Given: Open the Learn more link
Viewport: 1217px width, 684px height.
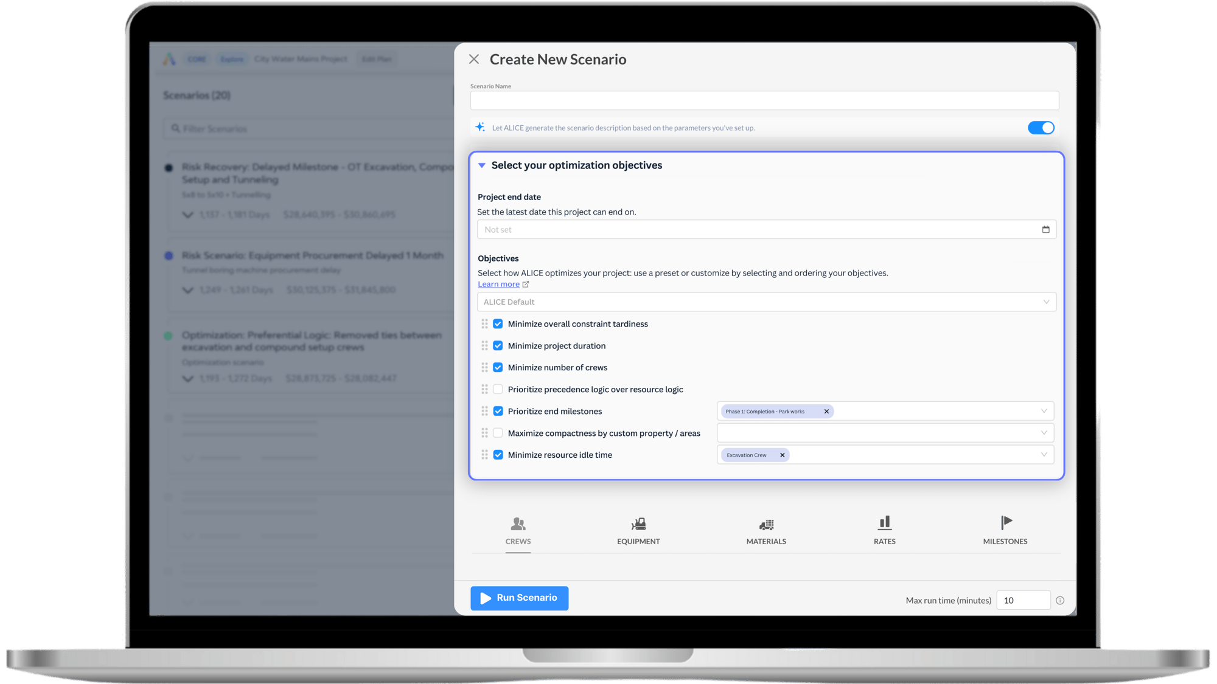Looking at the screenshot, I should point(499,284).
